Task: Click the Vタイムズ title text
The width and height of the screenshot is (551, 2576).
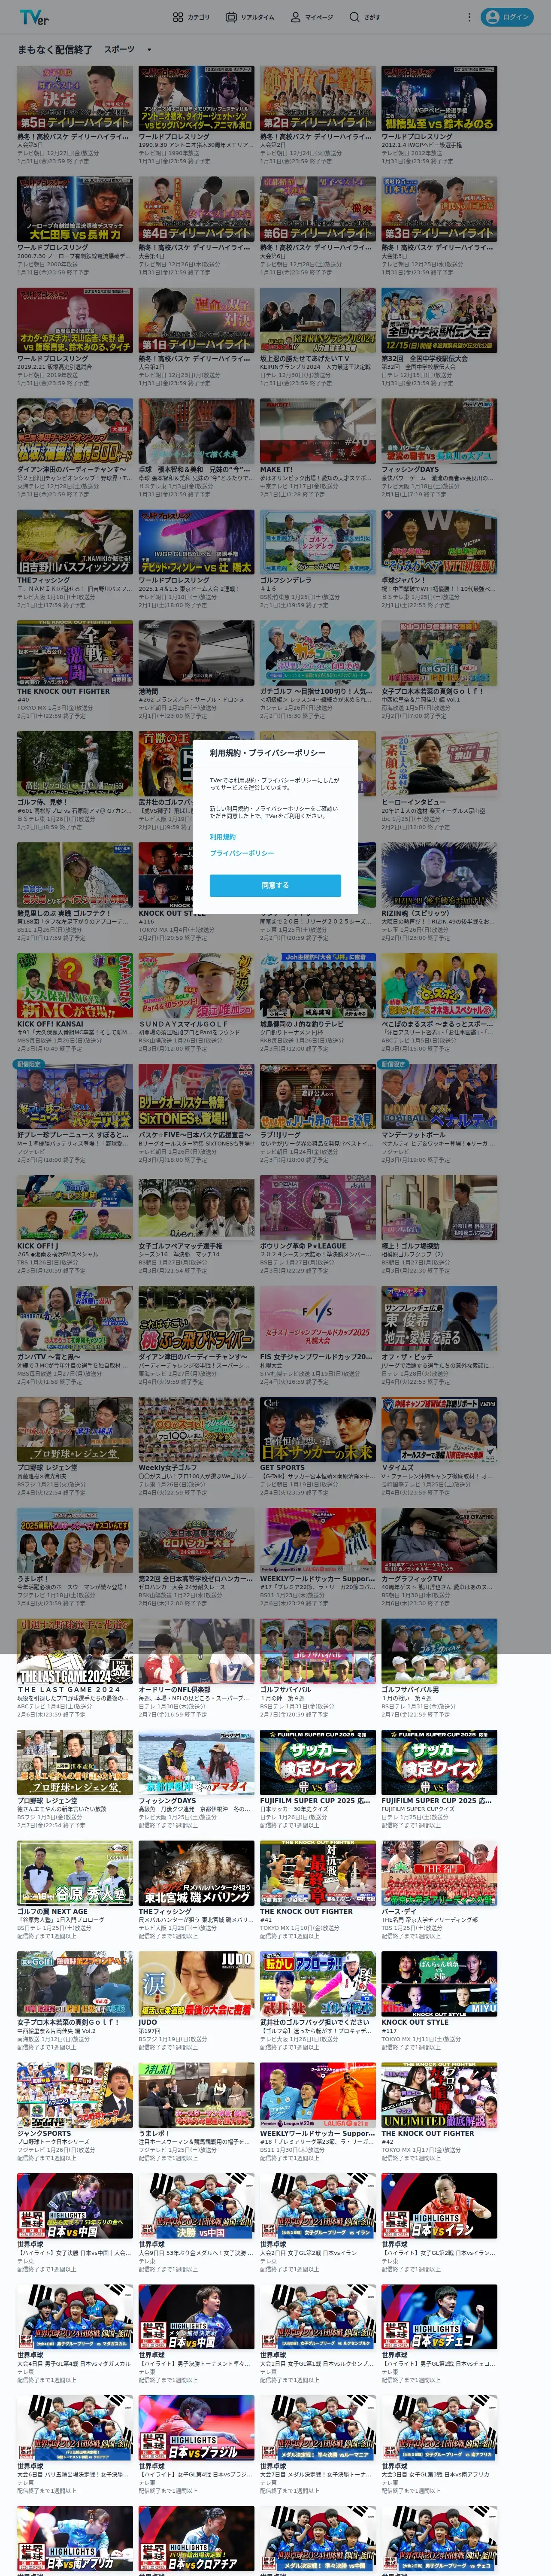Action: (398, 1468)
